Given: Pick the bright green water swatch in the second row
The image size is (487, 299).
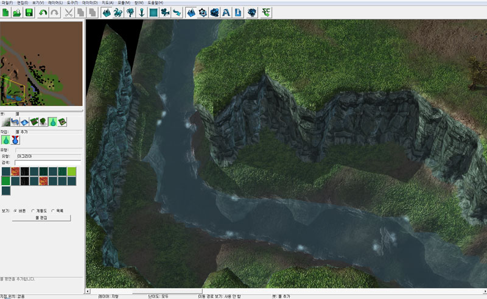Looking at the screenshot, I should click(5, 181).
